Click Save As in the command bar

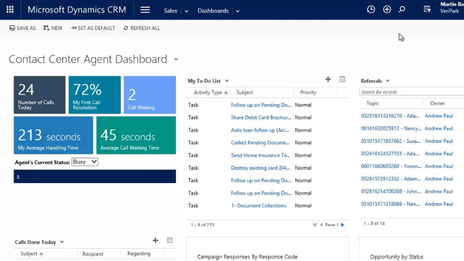22,28
